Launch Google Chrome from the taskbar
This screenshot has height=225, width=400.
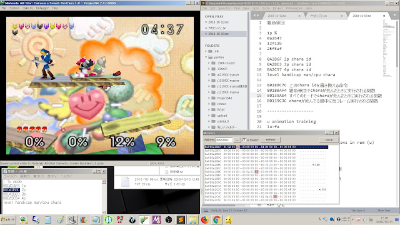click(217, 219)
